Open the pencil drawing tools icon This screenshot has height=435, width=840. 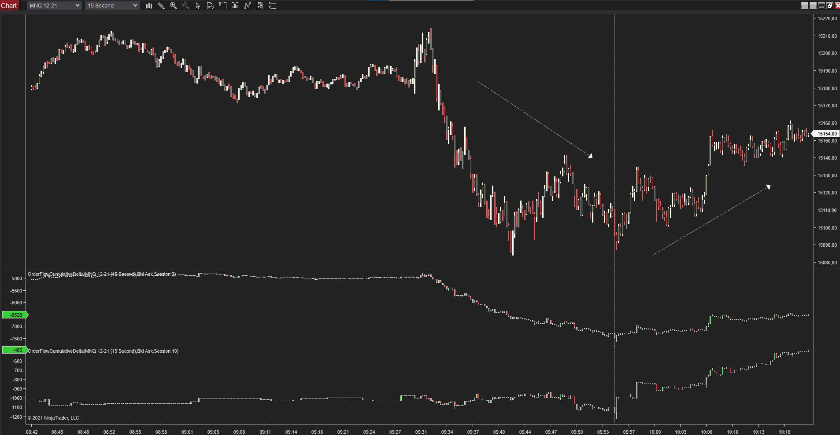[161, 6]
